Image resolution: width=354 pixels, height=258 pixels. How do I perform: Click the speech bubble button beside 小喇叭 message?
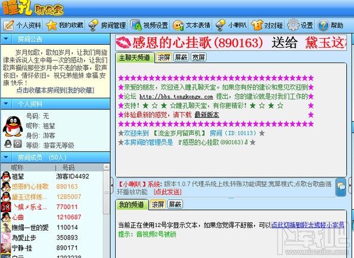[341, 187]
